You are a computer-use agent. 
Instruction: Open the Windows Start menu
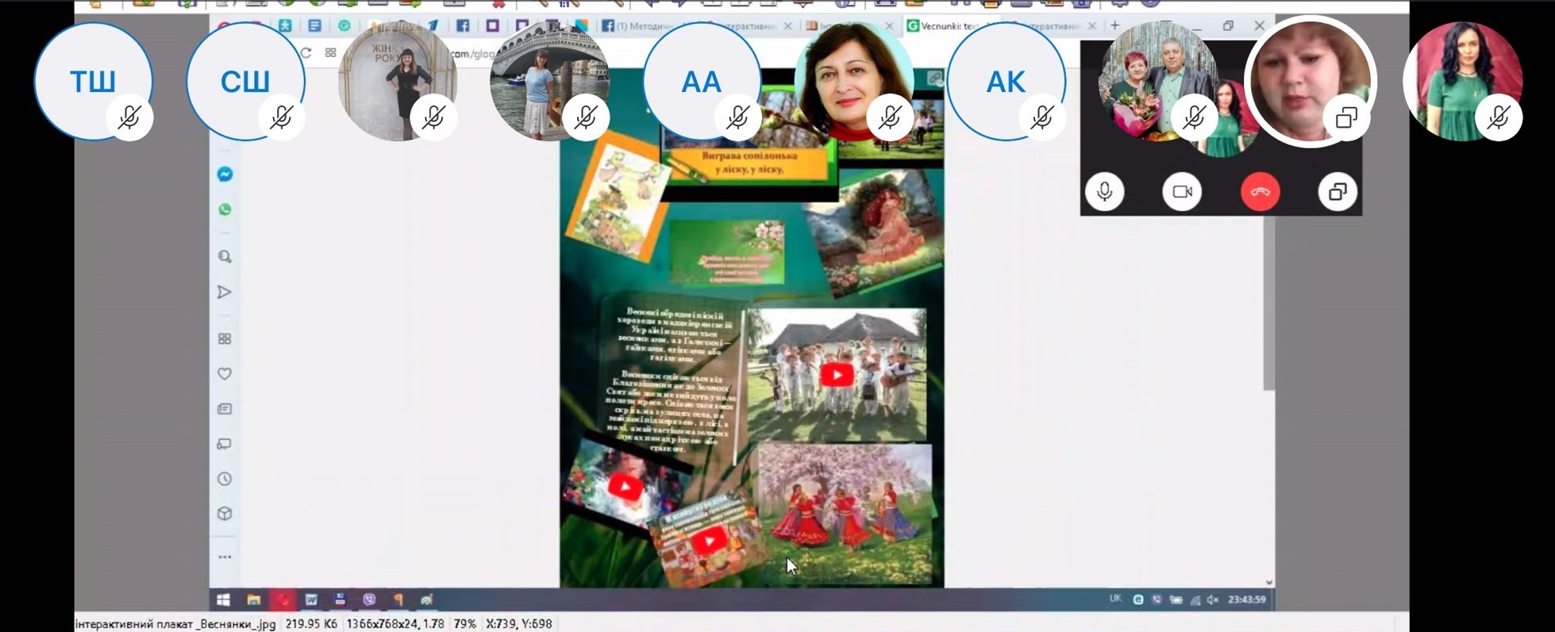click(x=223, y=600)
